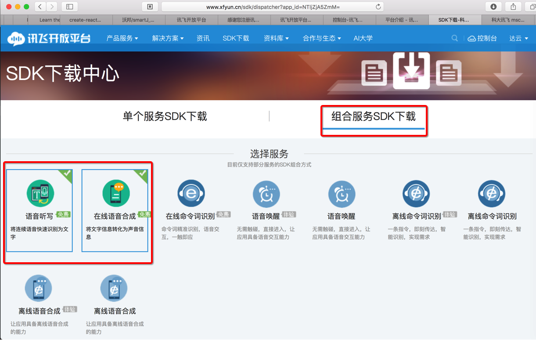Expand the 合作与生态 dropdown menu
Viewport: 536px width, 340px height.
[x=322, y=38]
